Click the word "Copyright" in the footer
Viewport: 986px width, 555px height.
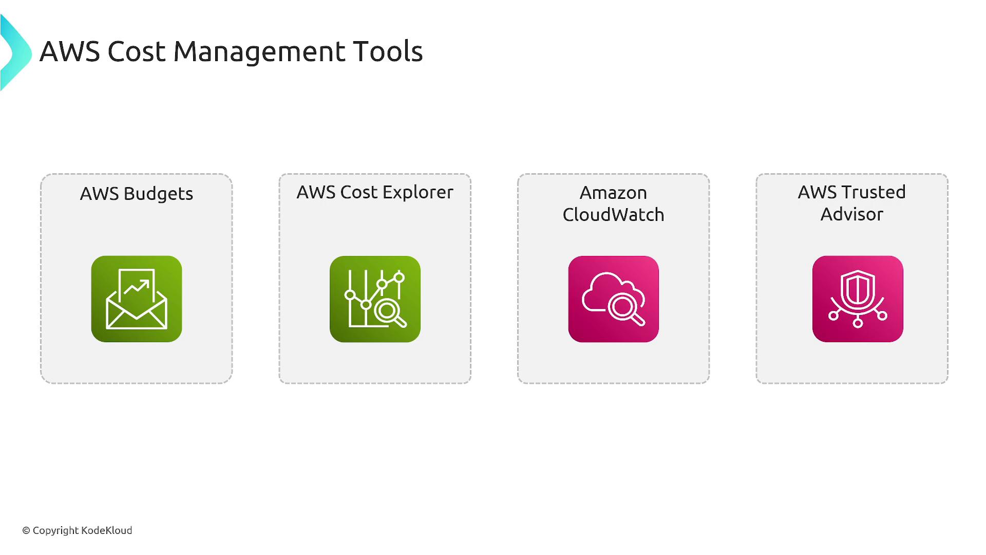[x=55, y=530]
